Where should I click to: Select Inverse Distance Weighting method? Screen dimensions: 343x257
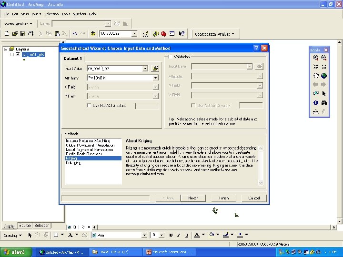point(88,141)
